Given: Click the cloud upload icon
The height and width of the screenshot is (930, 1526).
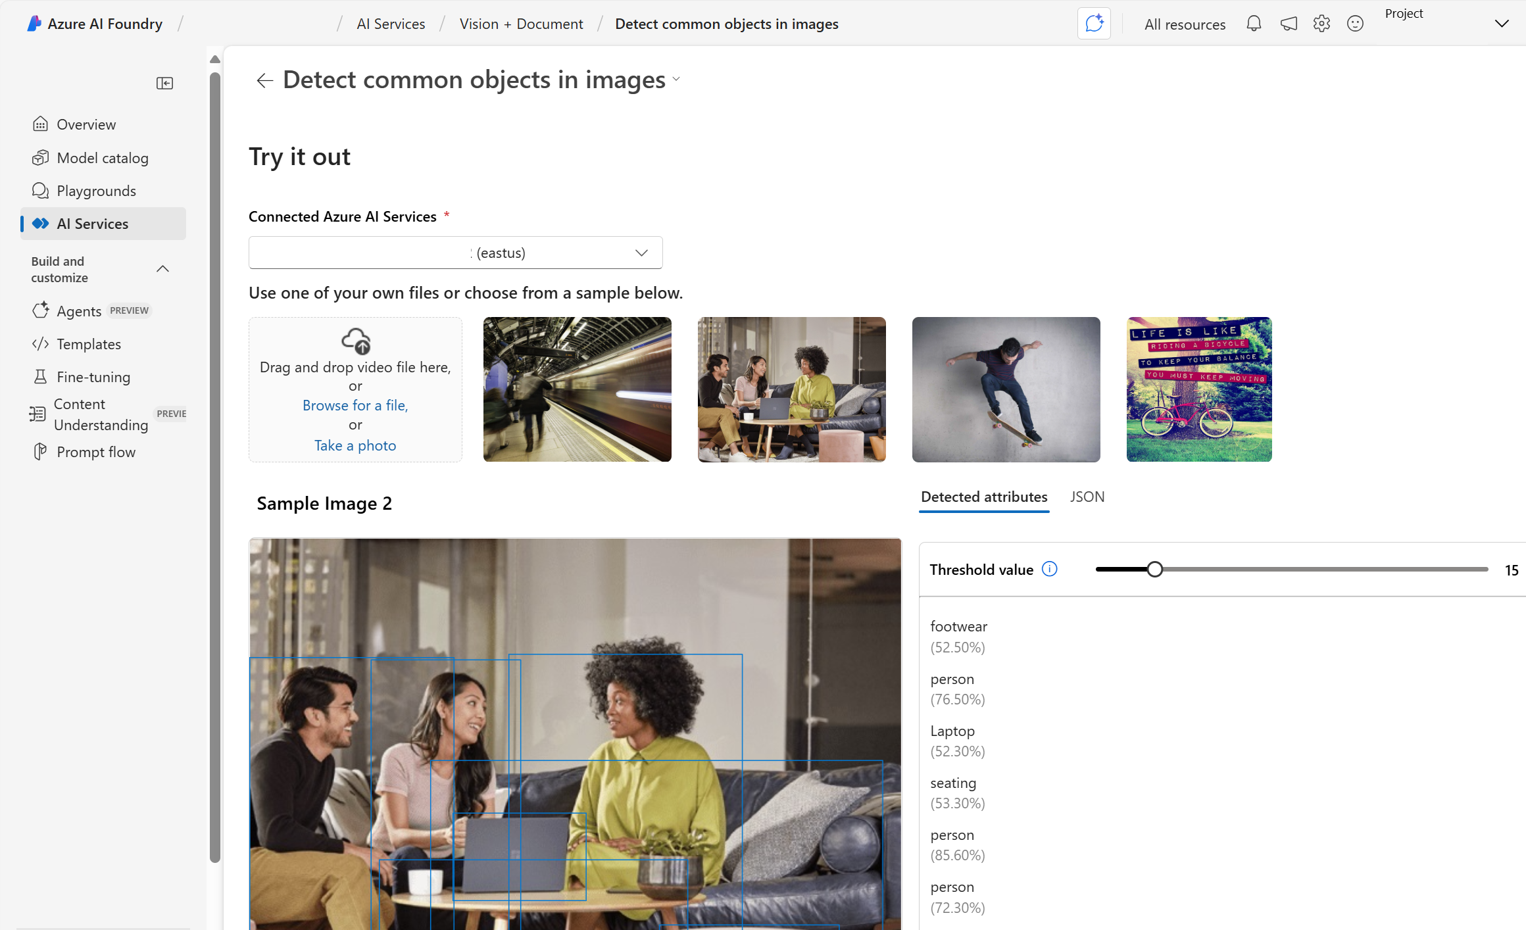Looking at the screenshot, I should (356, 341).
